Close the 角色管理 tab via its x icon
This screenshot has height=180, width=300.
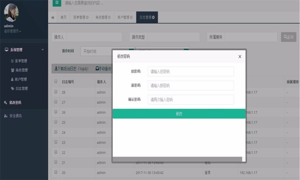point(109,17)
